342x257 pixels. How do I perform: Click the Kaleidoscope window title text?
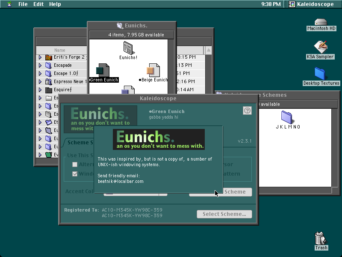(x=158, y=99)
